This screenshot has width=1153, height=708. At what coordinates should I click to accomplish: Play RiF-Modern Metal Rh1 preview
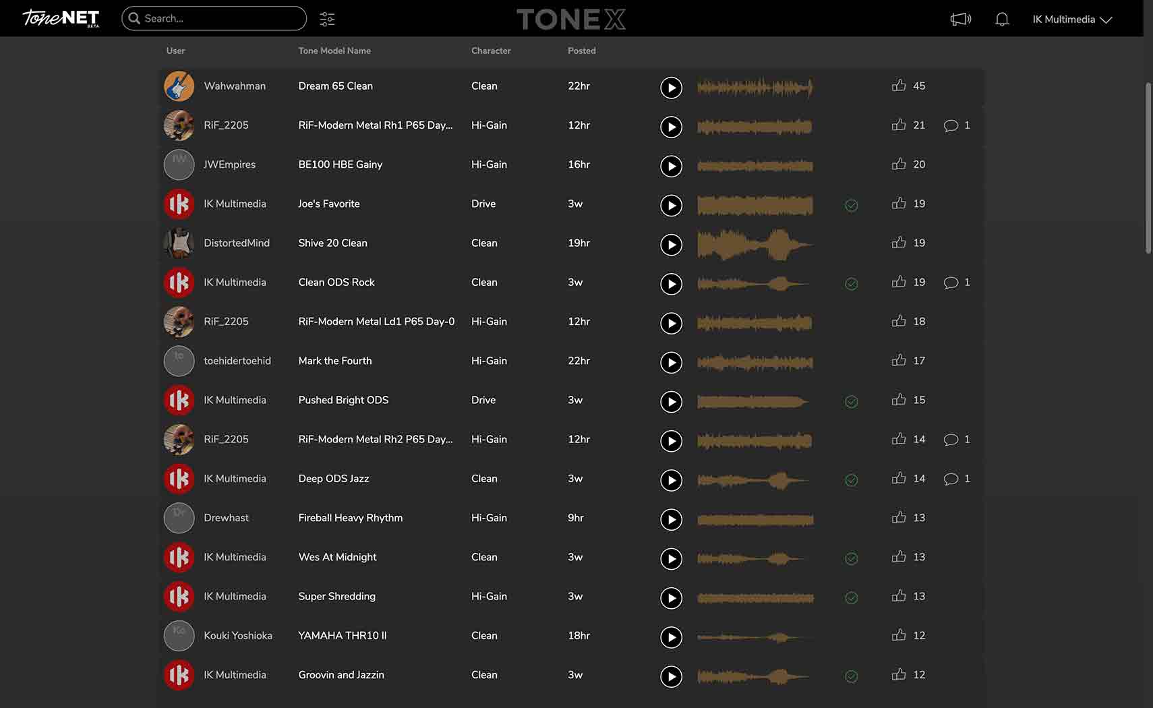671,127
